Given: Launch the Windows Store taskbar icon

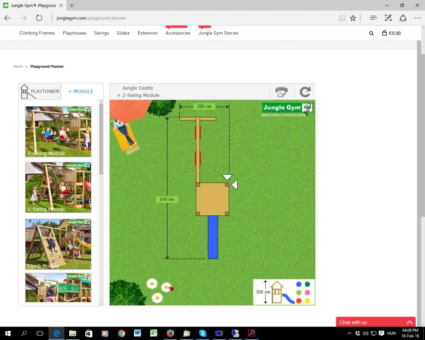Looking at the screenshot, I should pyautogui.click(x=89, y=333).
